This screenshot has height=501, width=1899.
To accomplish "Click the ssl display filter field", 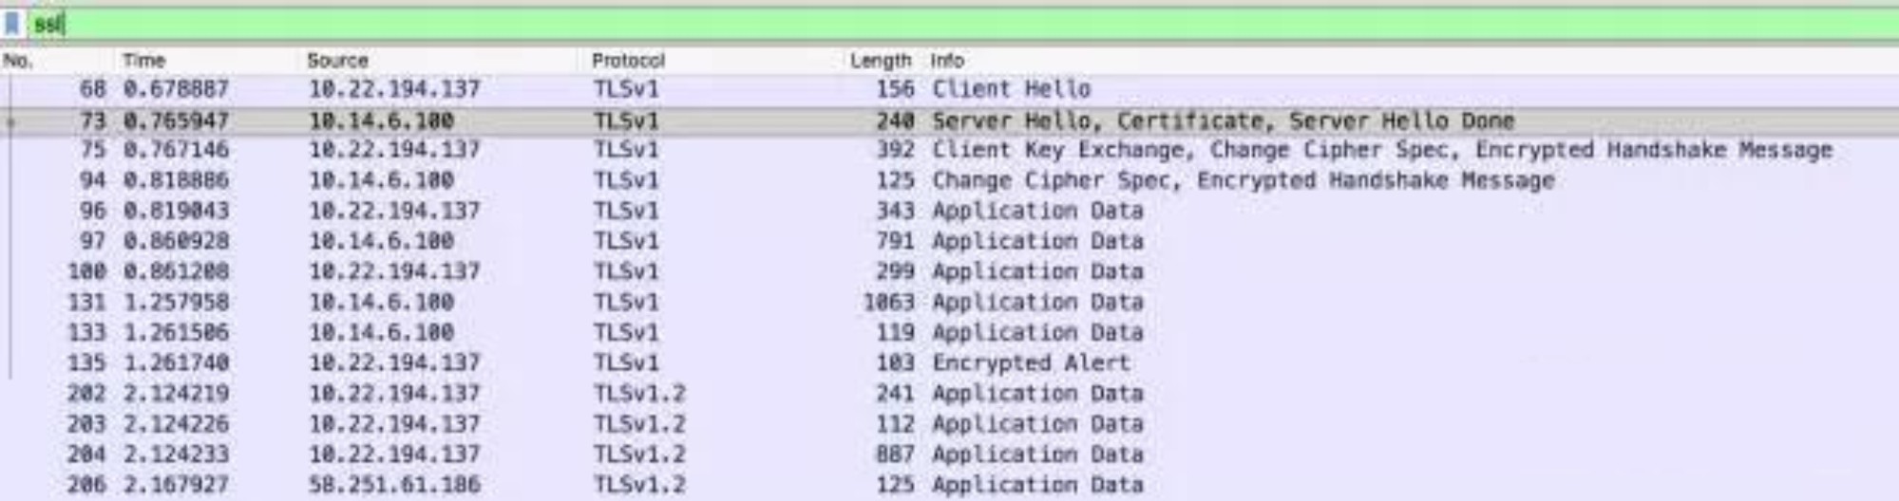I will [x=961, y=24].
